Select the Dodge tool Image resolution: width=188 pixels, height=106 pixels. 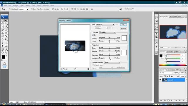click(x=6, y=39)
